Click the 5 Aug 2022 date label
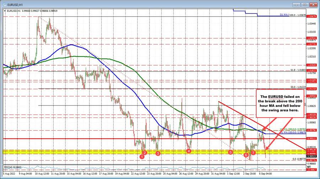 [x=8, y=174]
